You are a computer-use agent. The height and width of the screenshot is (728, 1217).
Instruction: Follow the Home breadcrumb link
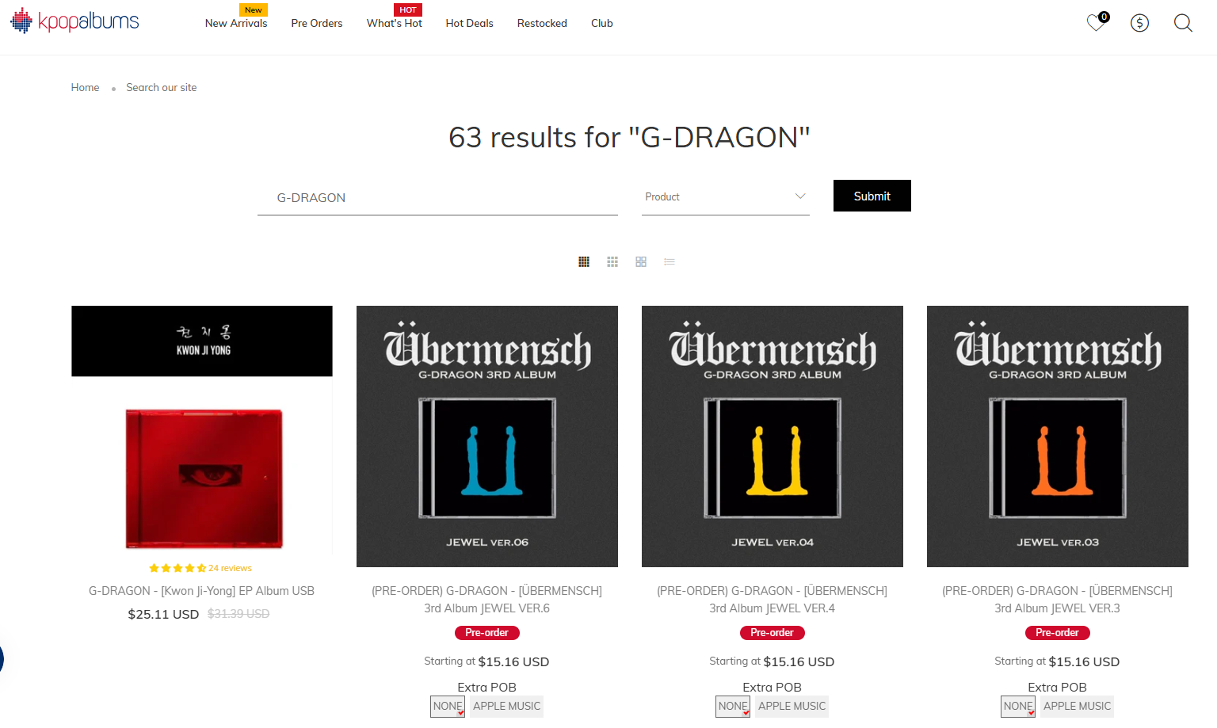(x=85, y=87)
